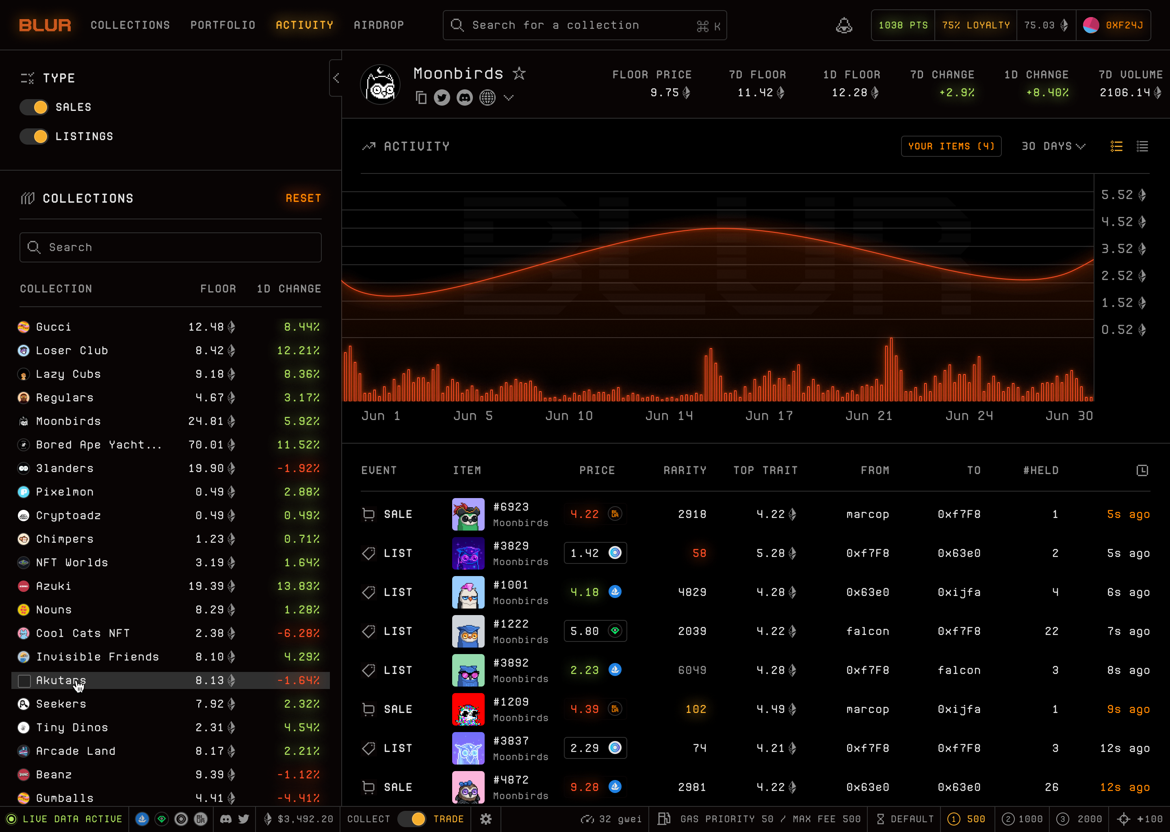Open Twitter icon in bottom bar

pyautogui.click(x=244, y=819)
